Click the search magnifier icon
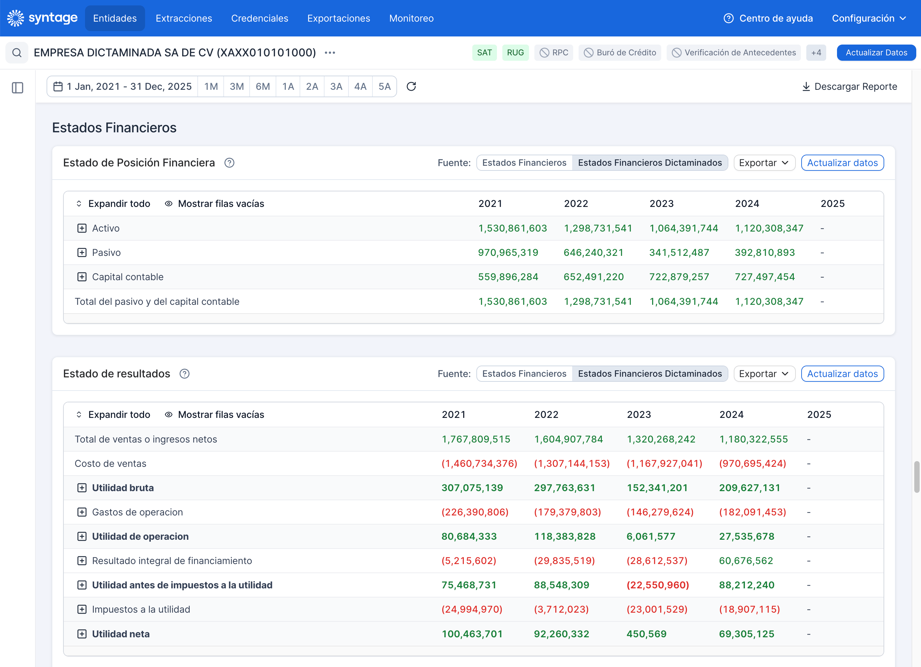Image resolution: width=921 pixels, height=667 pixels. click(x=17, y=53)
